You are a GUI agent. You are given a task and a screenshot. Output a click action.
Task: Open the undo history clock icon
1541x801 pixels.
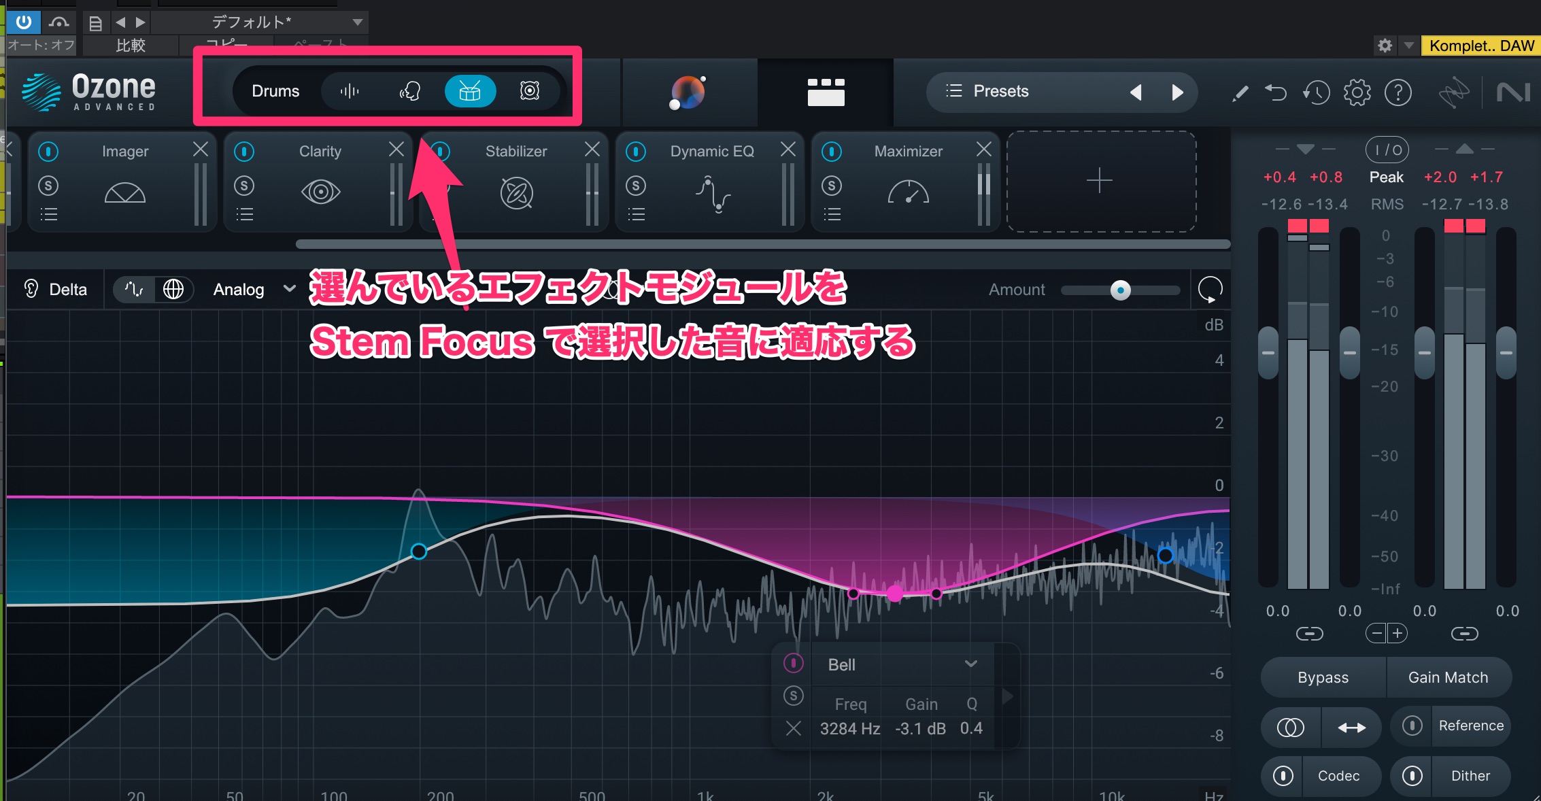[x=1317, y=92]
